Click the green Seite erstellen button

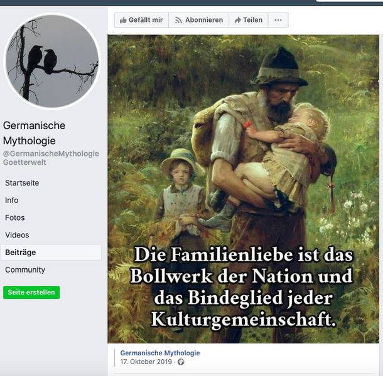[x=31, y=292]
